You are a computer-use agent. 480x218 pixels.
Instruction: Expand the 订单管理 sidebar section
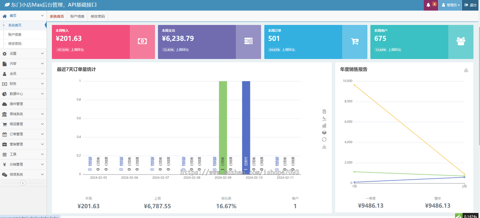tap(23, 134)
